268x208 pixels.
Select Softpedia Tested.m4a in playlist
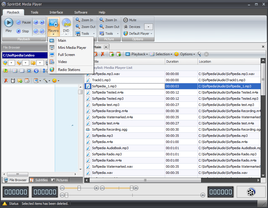pyautogui.click(x=173, y=92)
